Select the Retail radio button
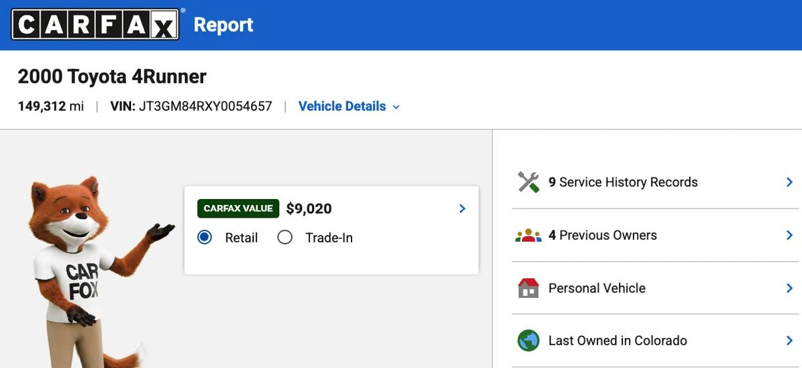The image size is (802, 368). pos(205,237)
